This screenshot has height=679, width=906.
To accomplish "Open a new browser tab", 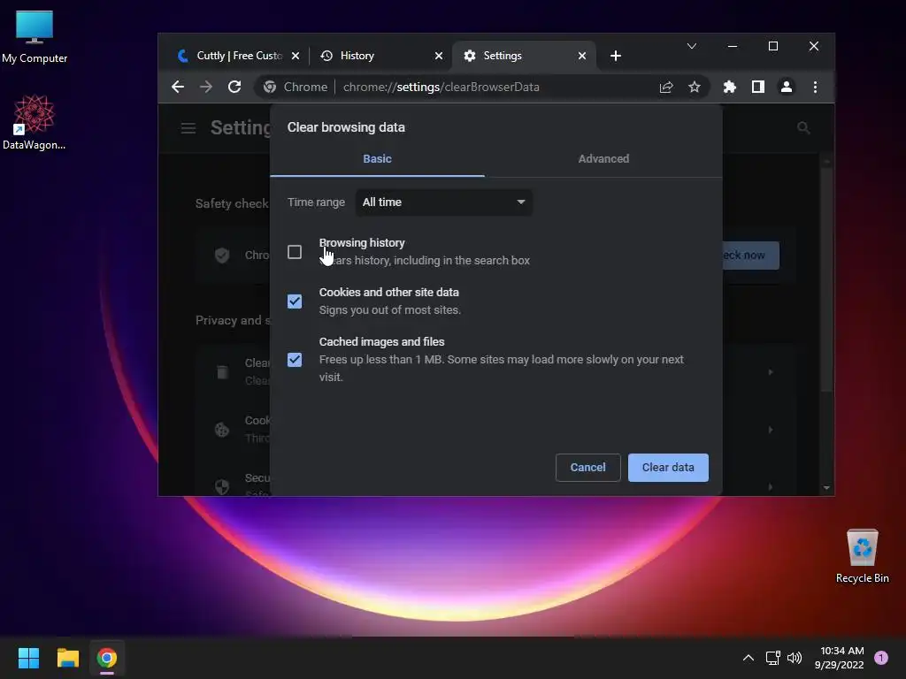I will point(616,56).
